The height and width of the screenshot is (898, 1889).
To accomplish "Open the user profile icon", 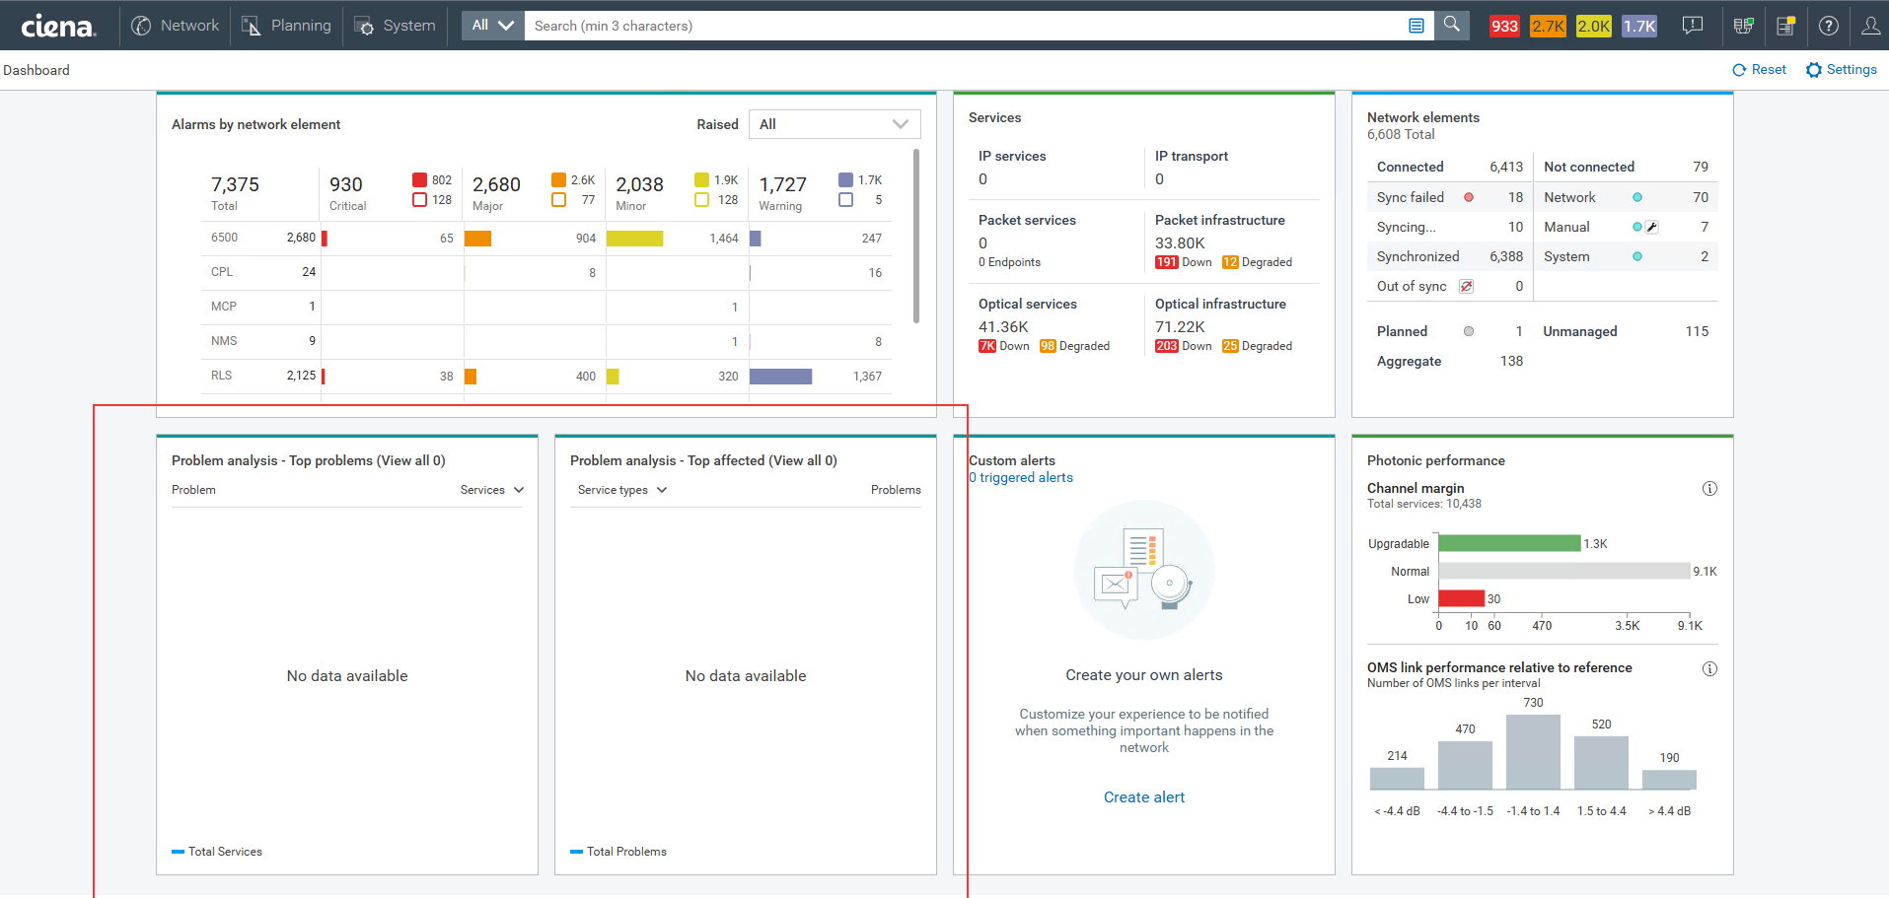I will (1870, 26).
